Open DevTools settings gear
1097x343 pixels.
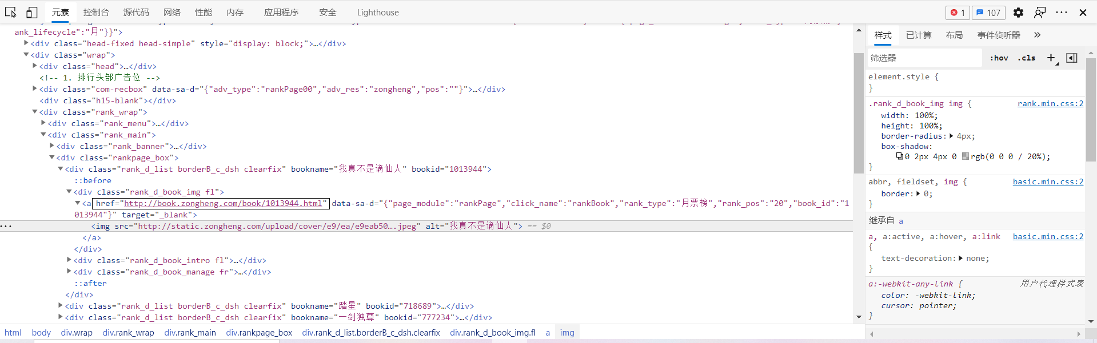tap(1018, 13)
